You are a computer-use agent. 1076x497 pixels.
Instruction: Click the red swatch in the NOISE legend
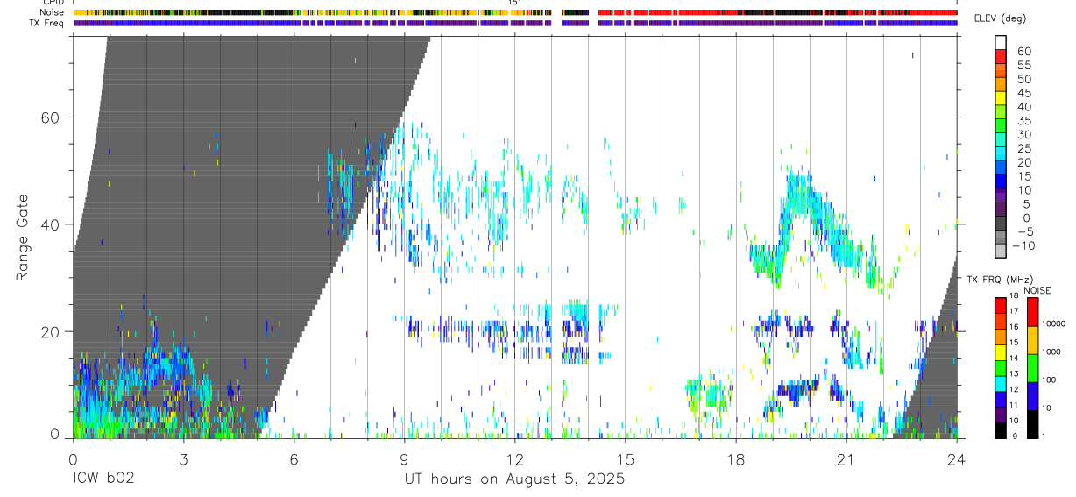coord(1033,312)
